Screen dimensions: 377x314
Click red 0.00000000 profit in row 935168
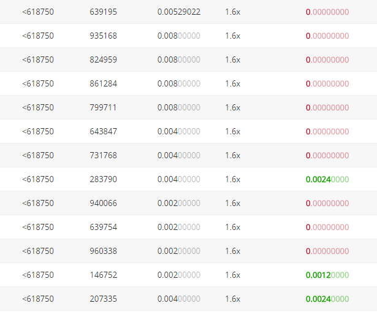click(x=327, y=36)
